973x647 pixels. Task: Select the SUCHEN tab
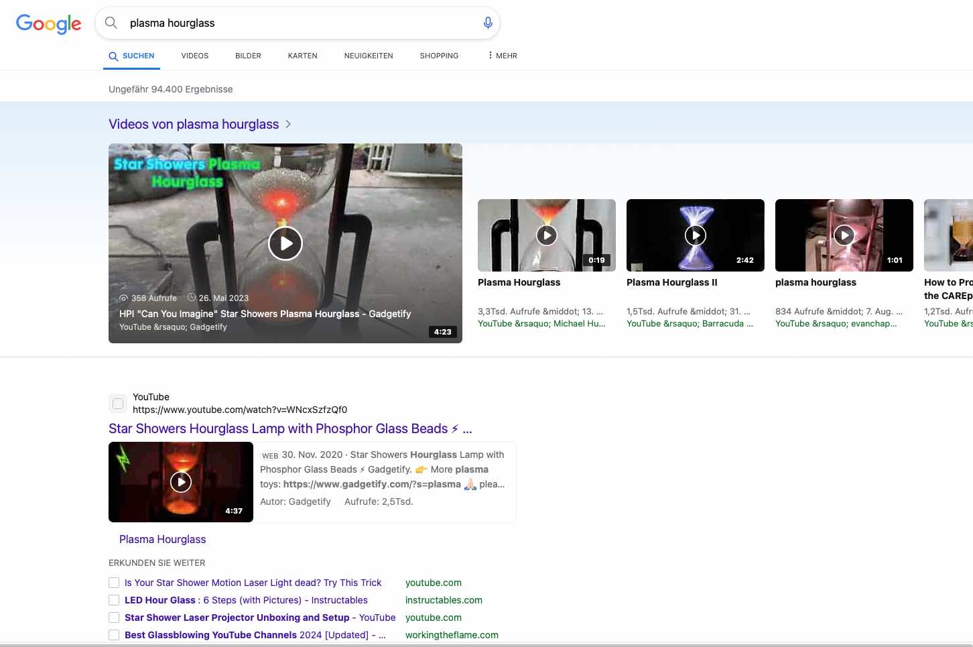[132, 56]
